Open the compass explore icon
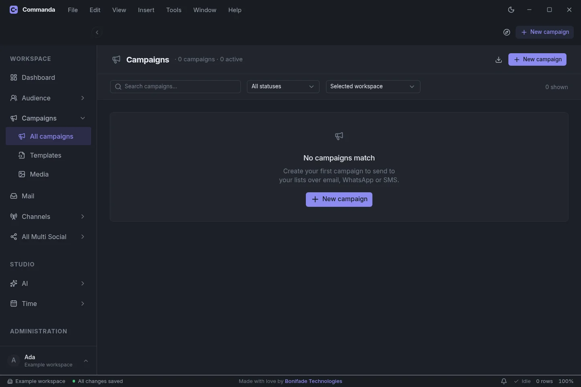This screenshot has width=581, height=387. [x=507, y=32]
